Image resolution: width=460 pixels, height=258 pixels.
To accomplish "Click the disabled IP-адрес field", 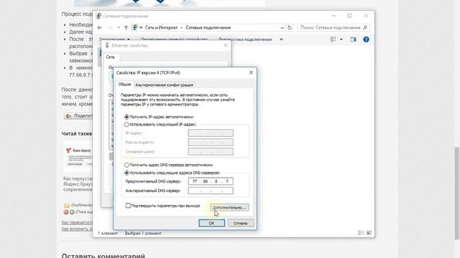I will pos(211,133).
